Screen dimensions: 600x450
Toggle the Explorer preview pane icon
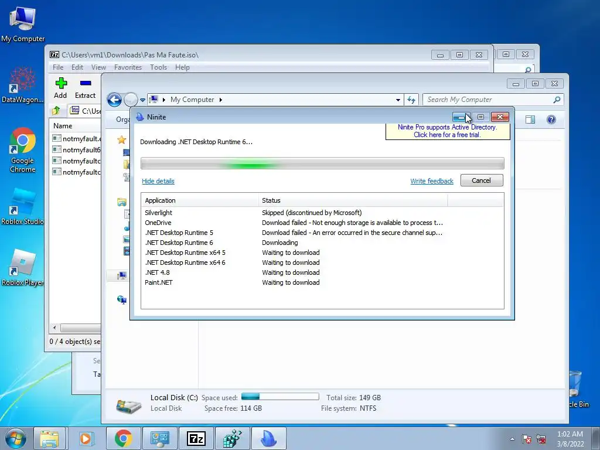(530, 120)
